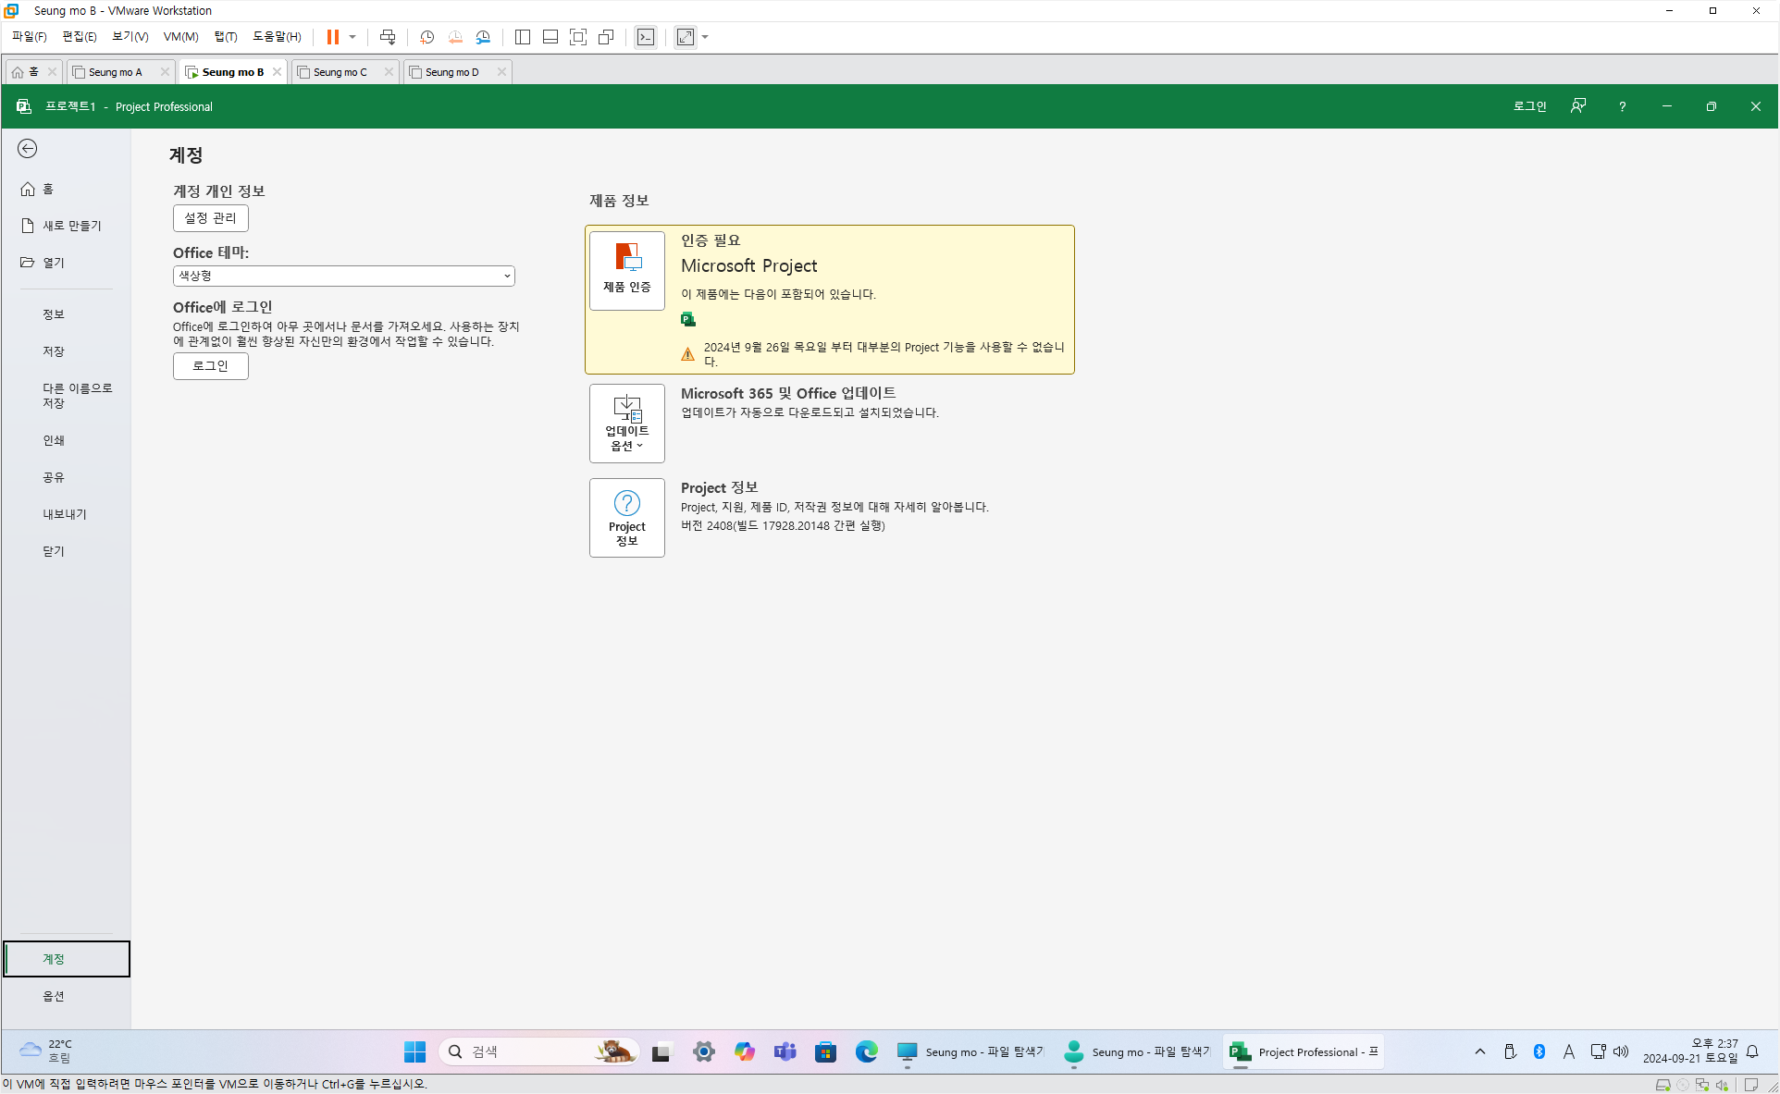Select 새로 만들기 in the sidebar

tap(70, 226)
